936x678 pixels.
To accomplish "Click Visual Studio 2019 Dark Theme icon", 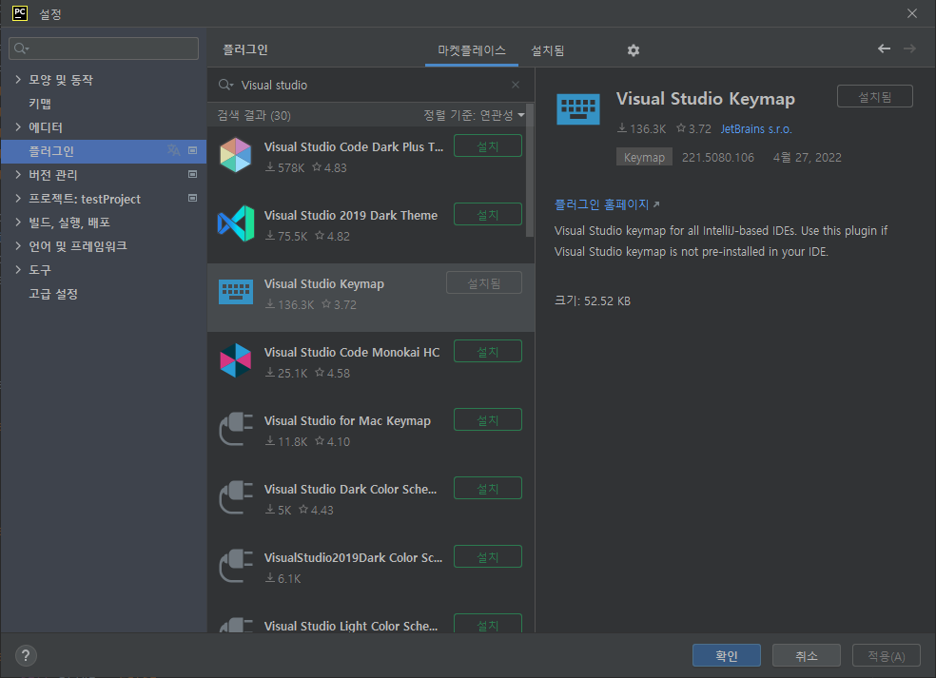I will tap(236, 223).
